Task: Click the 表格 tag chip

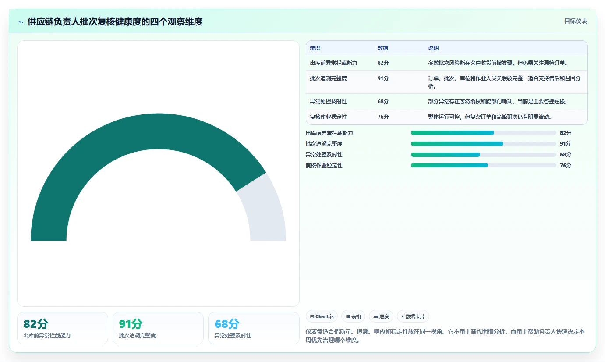Action: [353, 316]
